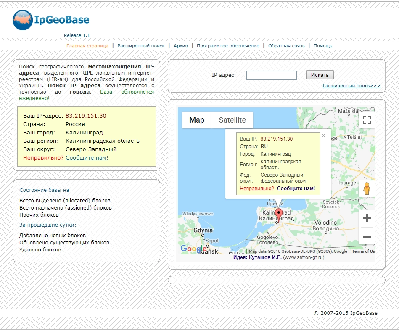Image resolution: width=399 pixels, height=330 pixels.
Task: Switch to Map view tab
Action: 197,120
